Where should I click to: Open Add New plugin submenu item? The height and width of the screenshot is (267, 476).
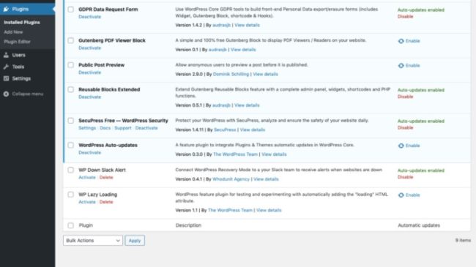[x=13, y=32]
